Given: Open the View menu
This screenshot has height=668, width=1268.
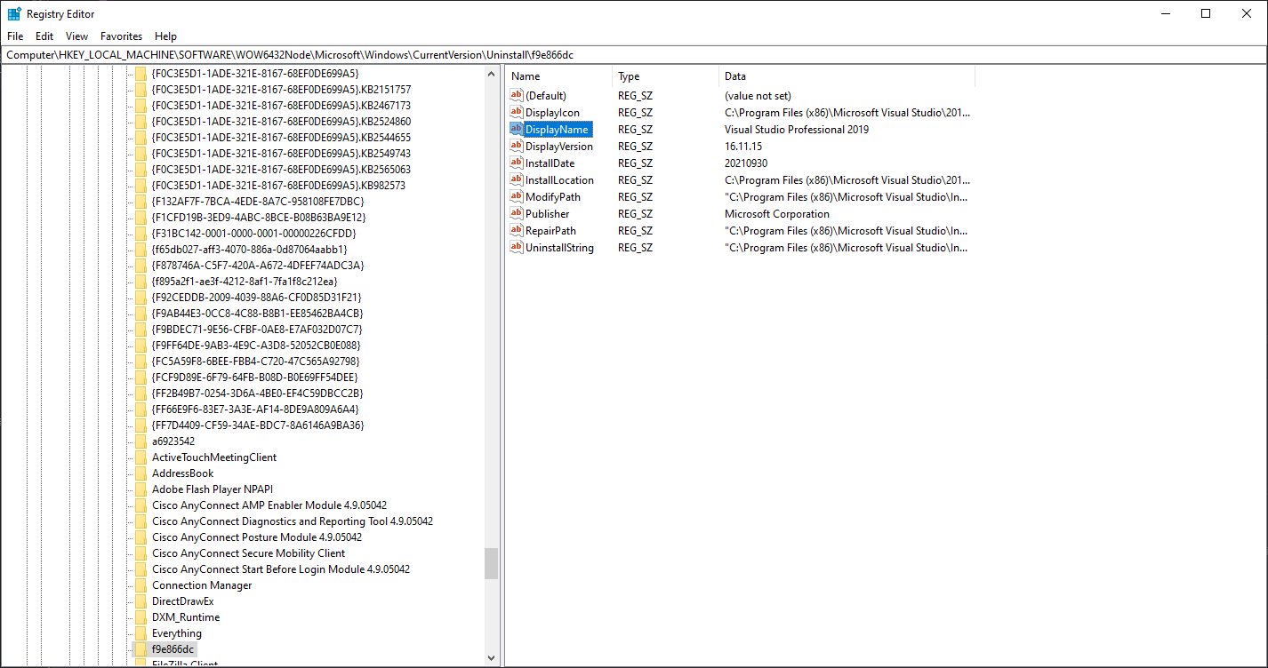Looking at the screenshot, I should point(77,36).
